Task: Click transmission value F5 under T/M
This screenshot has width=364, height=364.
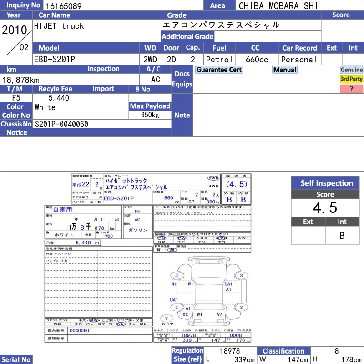Action: pyautogui.click(x=16, y=97)
